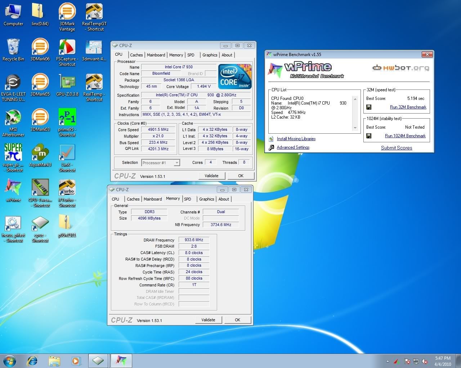Screen dimensions: 461x368
Task: Open the linx(0.64) folder icon
Action: tap(40, 15)
